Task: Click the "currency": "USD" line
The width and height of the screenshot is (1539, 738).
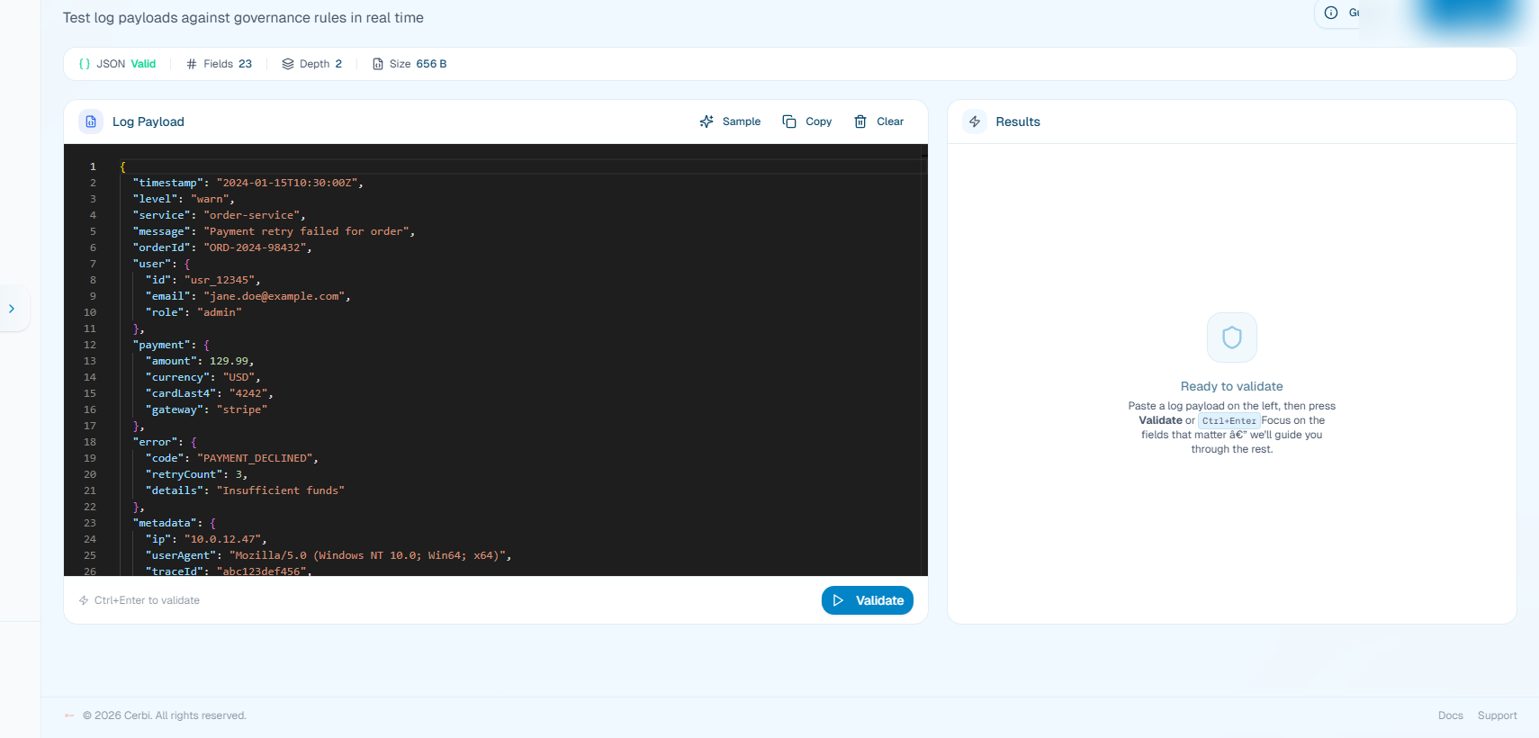Action: tap(202, 377)
